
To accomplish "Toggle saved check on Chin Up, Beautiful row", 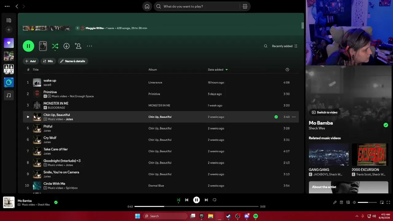I will click(x=276, y=117).
